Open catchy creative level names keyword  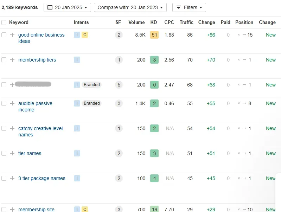(x=40, y=131)
